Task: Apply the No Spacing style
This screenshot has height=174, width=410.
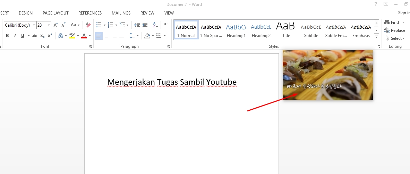Action: click(211, 30)
